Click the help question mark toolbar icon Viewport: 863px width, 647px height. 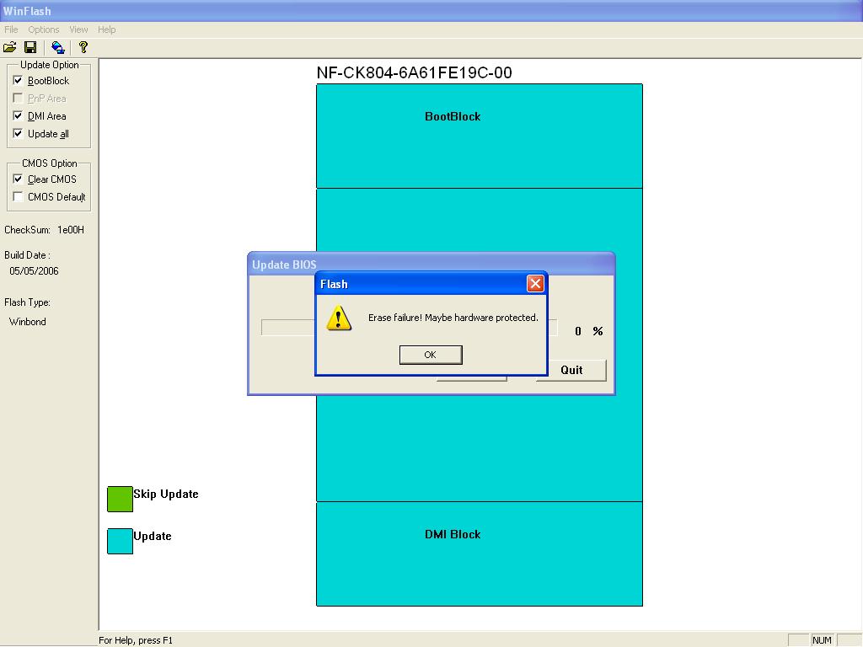83,47
